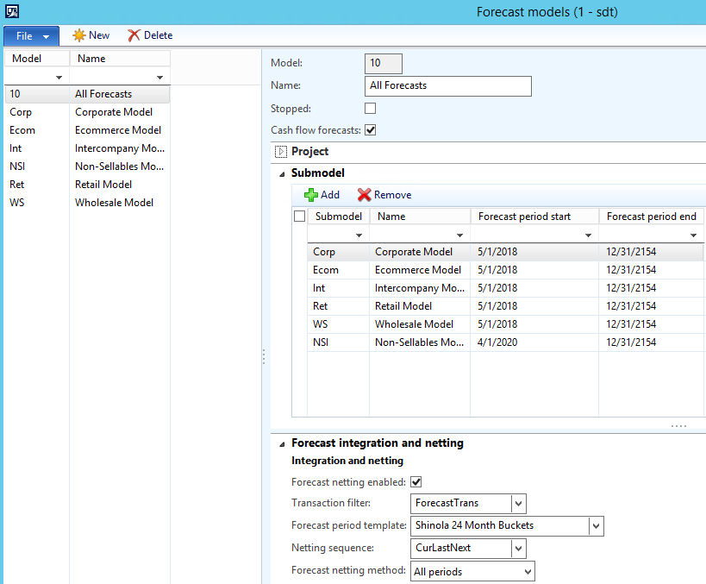Click the Name input field
The height and width of the screenshot is (584, 706).
(x=448, y=86)
